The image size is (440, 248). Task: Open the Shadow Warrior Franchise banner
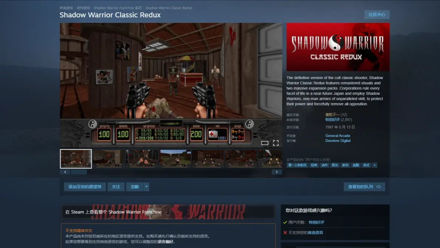click(x=168, y=212)
